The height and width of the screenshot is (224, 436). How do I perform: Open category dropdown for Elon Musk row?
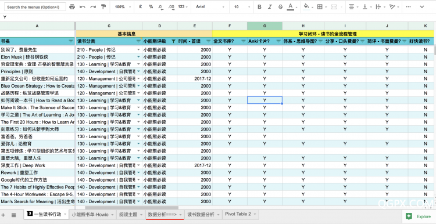[138, 57]
